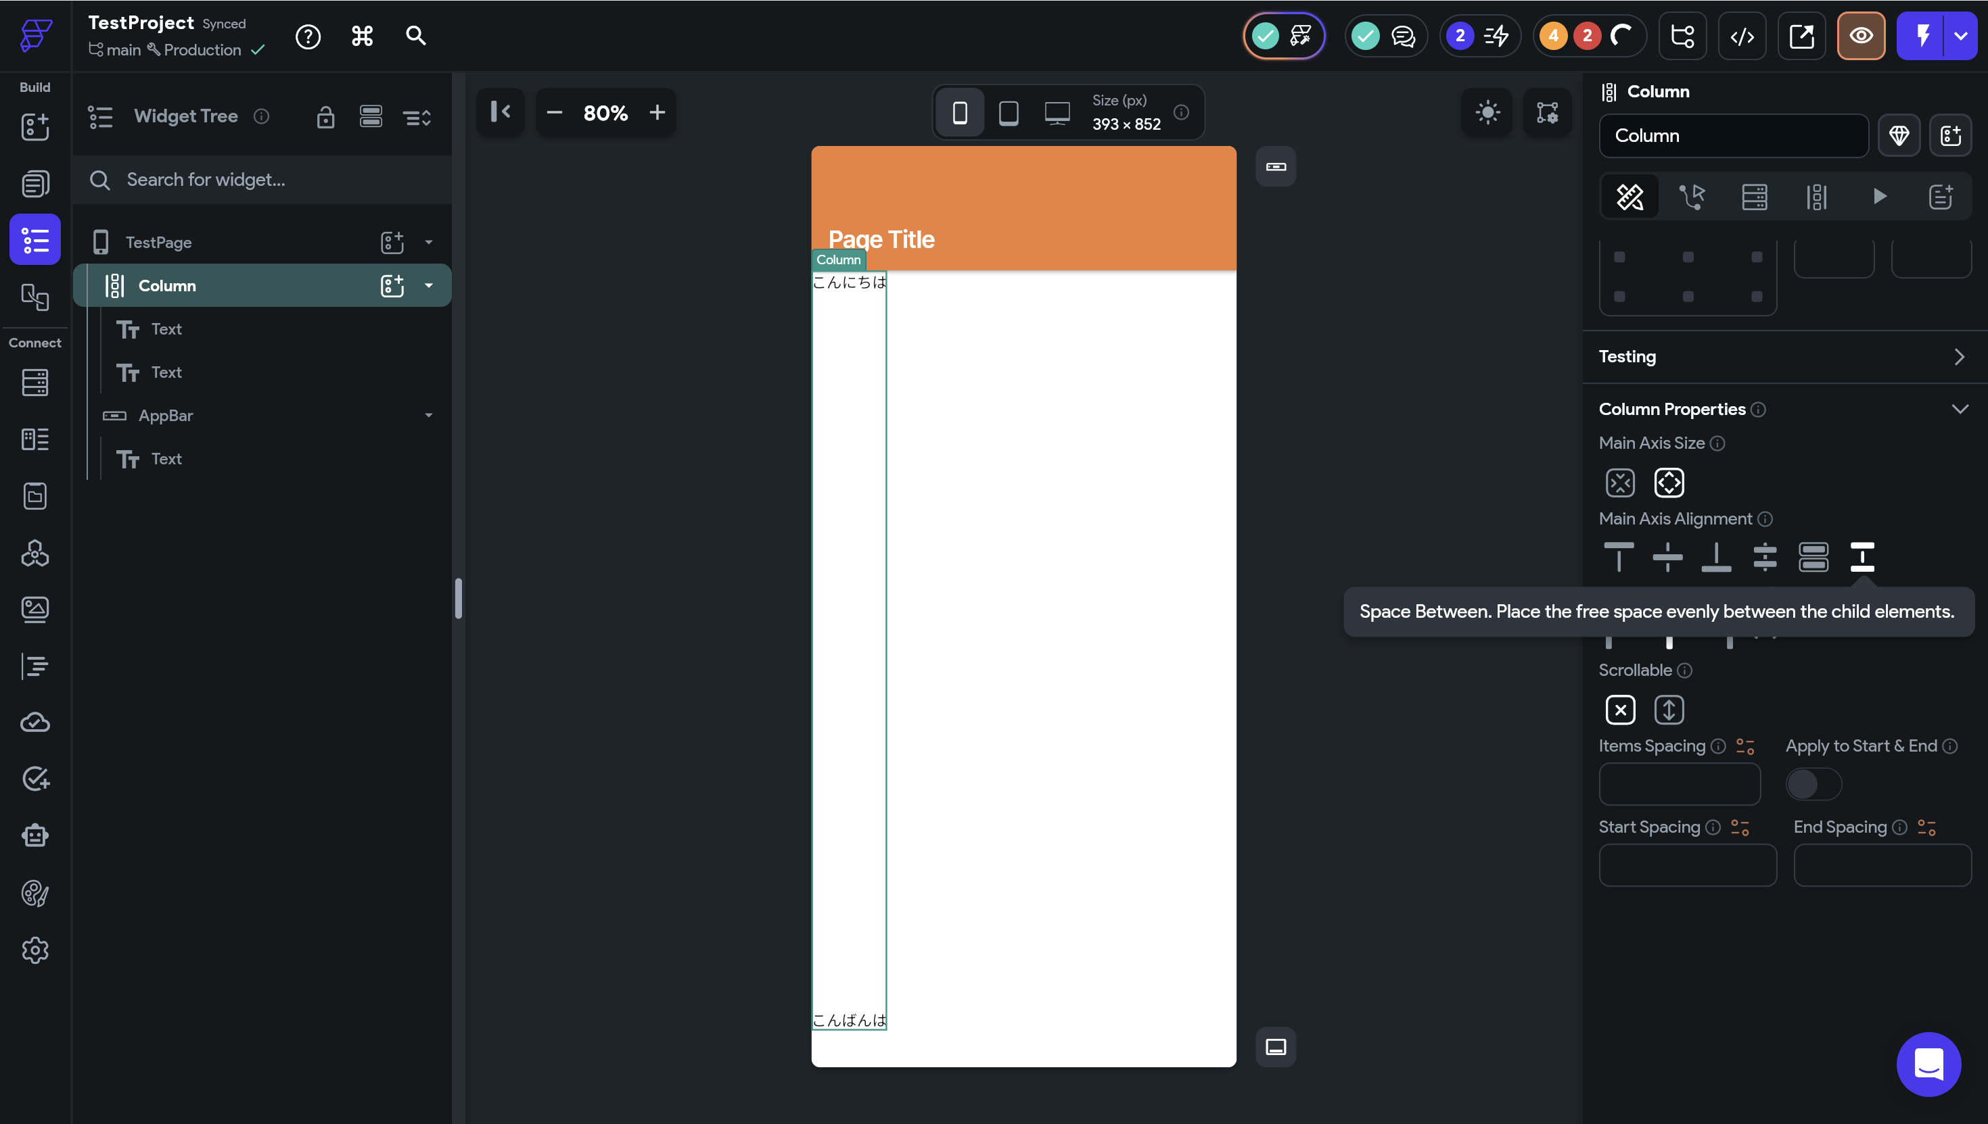Open the keyboard shortcuts command icon
This screenshot has height=1124, width=1988.
pyautogui.click(x=363, y=36)
